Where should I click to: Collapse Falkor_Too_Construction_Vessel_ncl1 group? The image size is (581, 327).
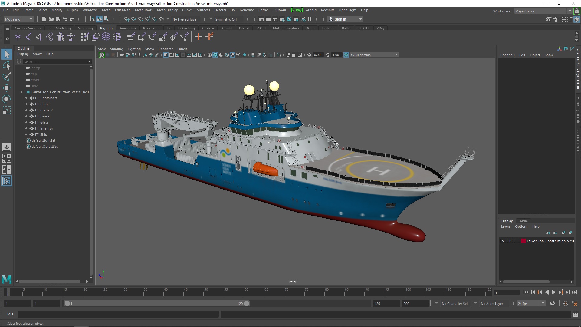[23, 92]
